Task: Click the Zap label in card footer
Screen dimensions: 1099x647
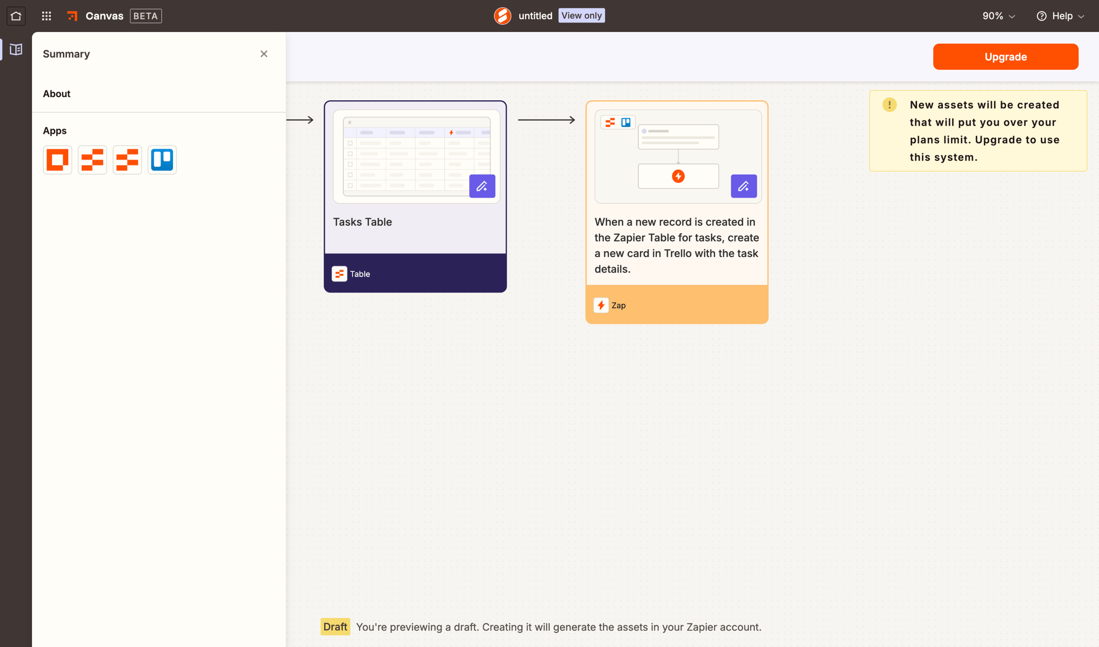Action: pos(618,305)
